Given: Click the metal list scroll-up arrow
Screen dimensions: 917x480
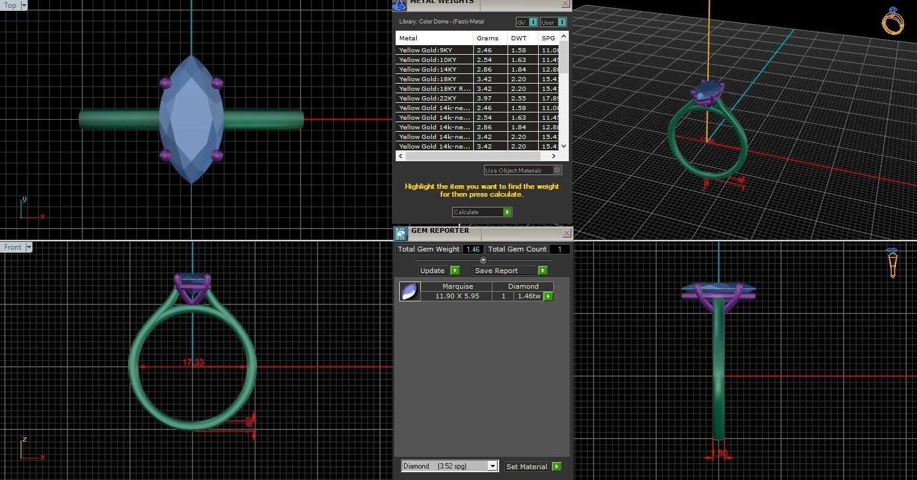Looking at the screenshot, I should point(563,36).
